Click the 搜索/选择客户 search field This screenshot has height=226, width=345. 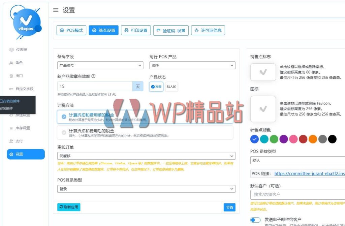coord(297,195)
